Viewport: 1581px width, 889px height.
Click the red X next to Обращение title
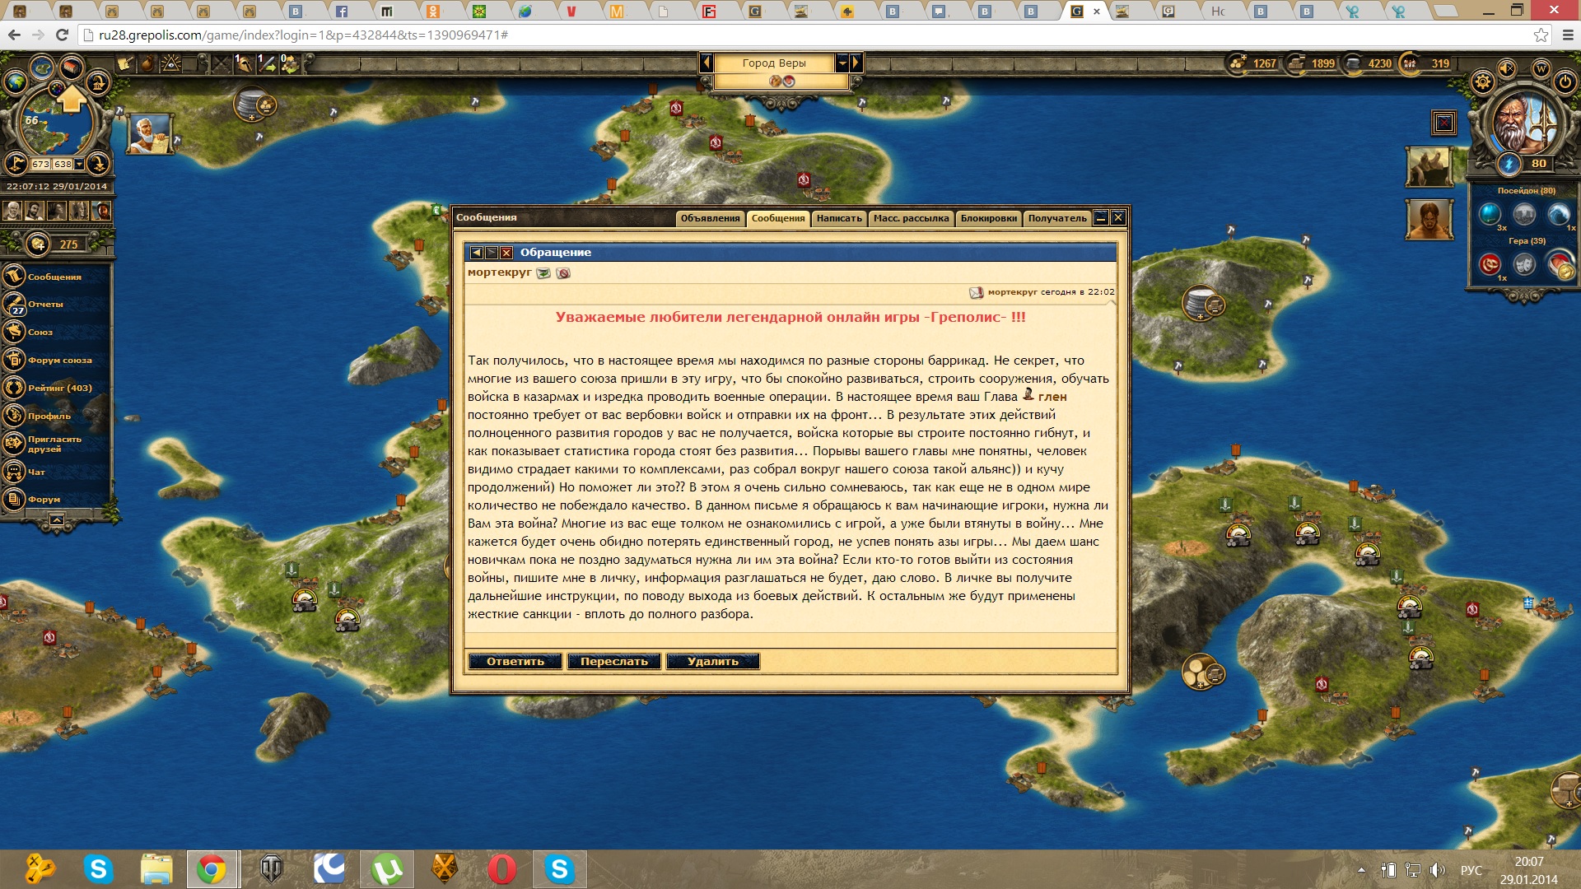[x=506, y=253]
